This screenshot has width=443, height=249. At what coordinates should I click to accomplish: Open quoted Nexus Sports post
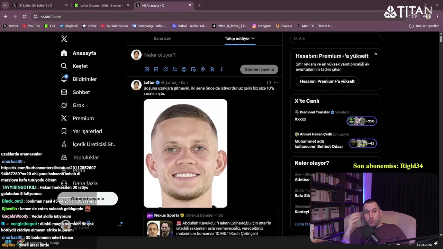(211, 223)
